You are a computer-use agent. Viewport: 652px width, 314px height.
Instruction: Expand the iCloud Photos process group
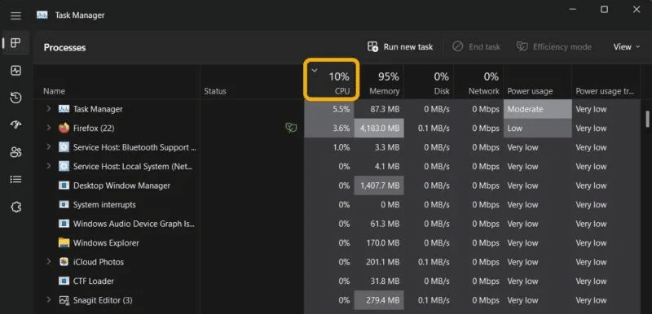pyautogui.click(x=49, y=261)
